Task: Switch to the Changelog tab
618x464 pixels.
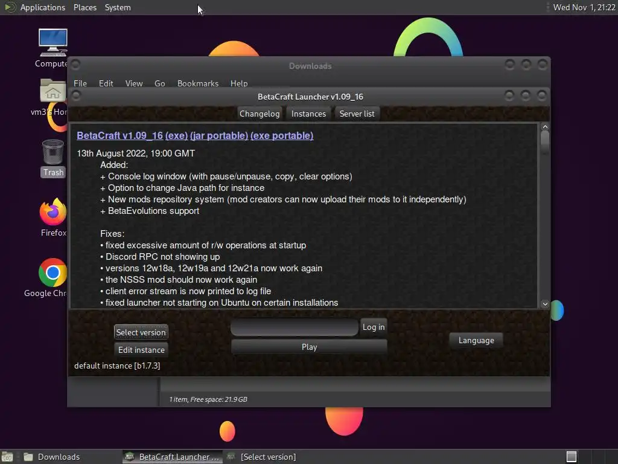Action: pyautogui.click(x=260, y=114)
